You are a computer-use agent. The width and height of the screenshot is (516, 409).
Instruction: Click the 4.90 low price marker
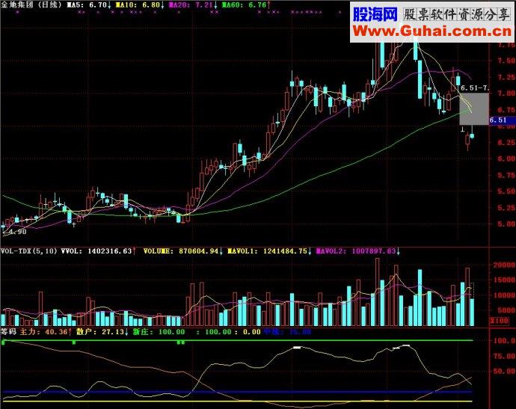(x=17, y=232)
